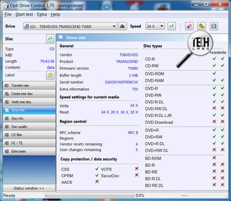Screen dimensions: 231x201
Task: Switch to the Extra tests section
Action: click(29, 151)
